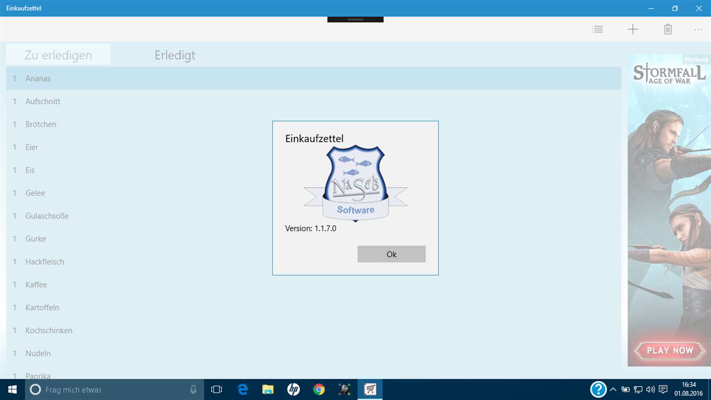
Task: Click the Stormfall Age of War logo
Action: (x=670, y=74)
